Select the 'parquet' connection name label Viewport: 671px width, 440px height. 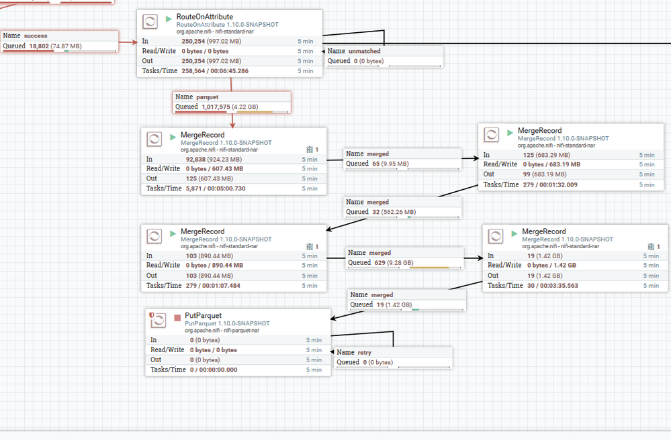(207, 97)
